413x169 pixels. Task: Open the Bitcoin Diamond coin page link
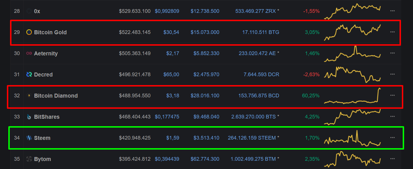[x=56, y=96]
